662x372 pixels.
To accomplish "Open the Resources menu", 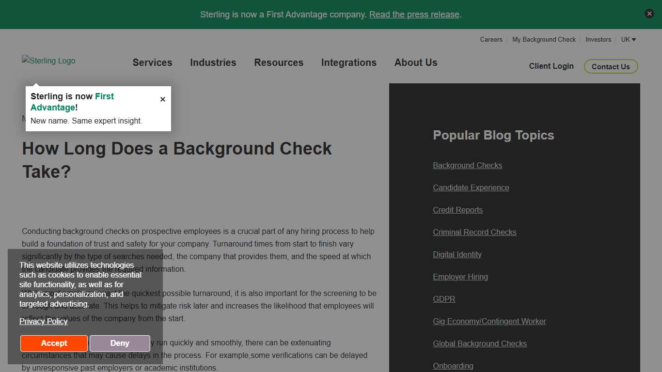I will (279, 62).
